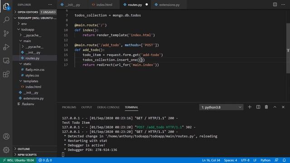Change the Python language mode

click(266, 160)
